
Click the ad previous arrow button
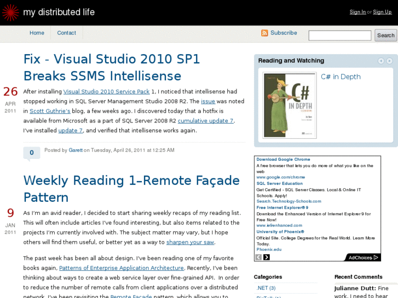coord(258,257)
